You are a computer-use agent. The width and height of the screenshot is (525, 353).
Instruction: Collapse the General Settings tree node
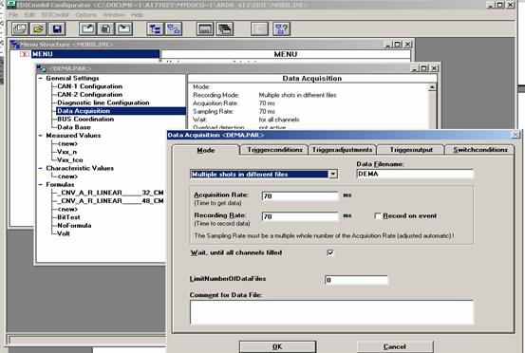click(x=41, y=79)
